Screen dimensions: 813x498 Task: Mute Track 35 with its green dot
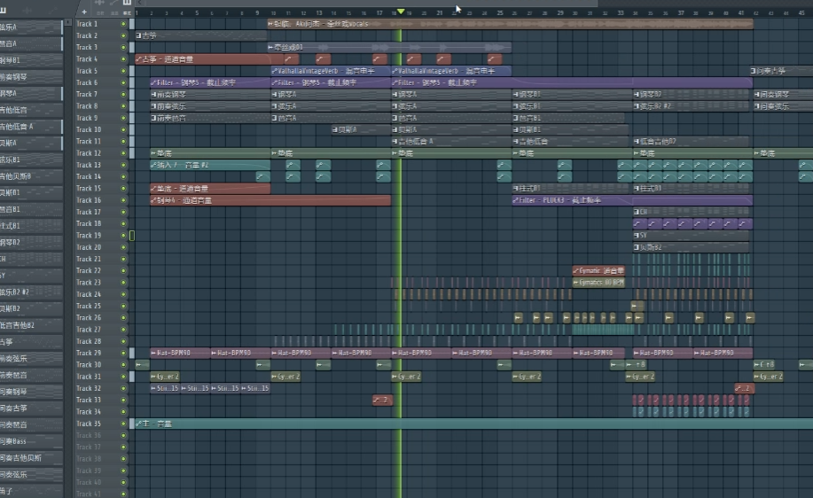click(x=123, y=424)
